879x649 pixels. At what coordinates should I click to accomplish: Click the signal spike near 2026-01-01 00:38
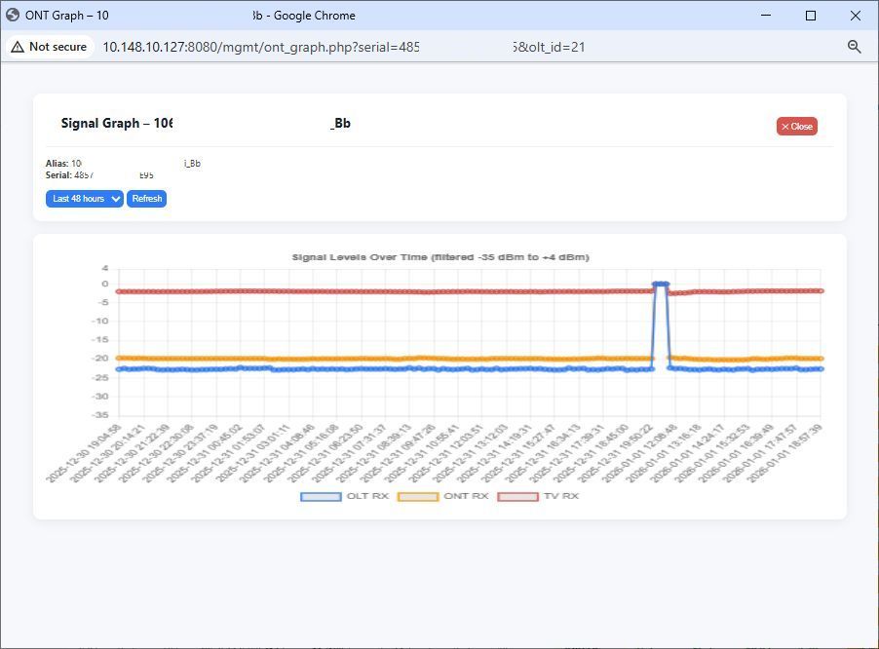(x=661, y=284)
